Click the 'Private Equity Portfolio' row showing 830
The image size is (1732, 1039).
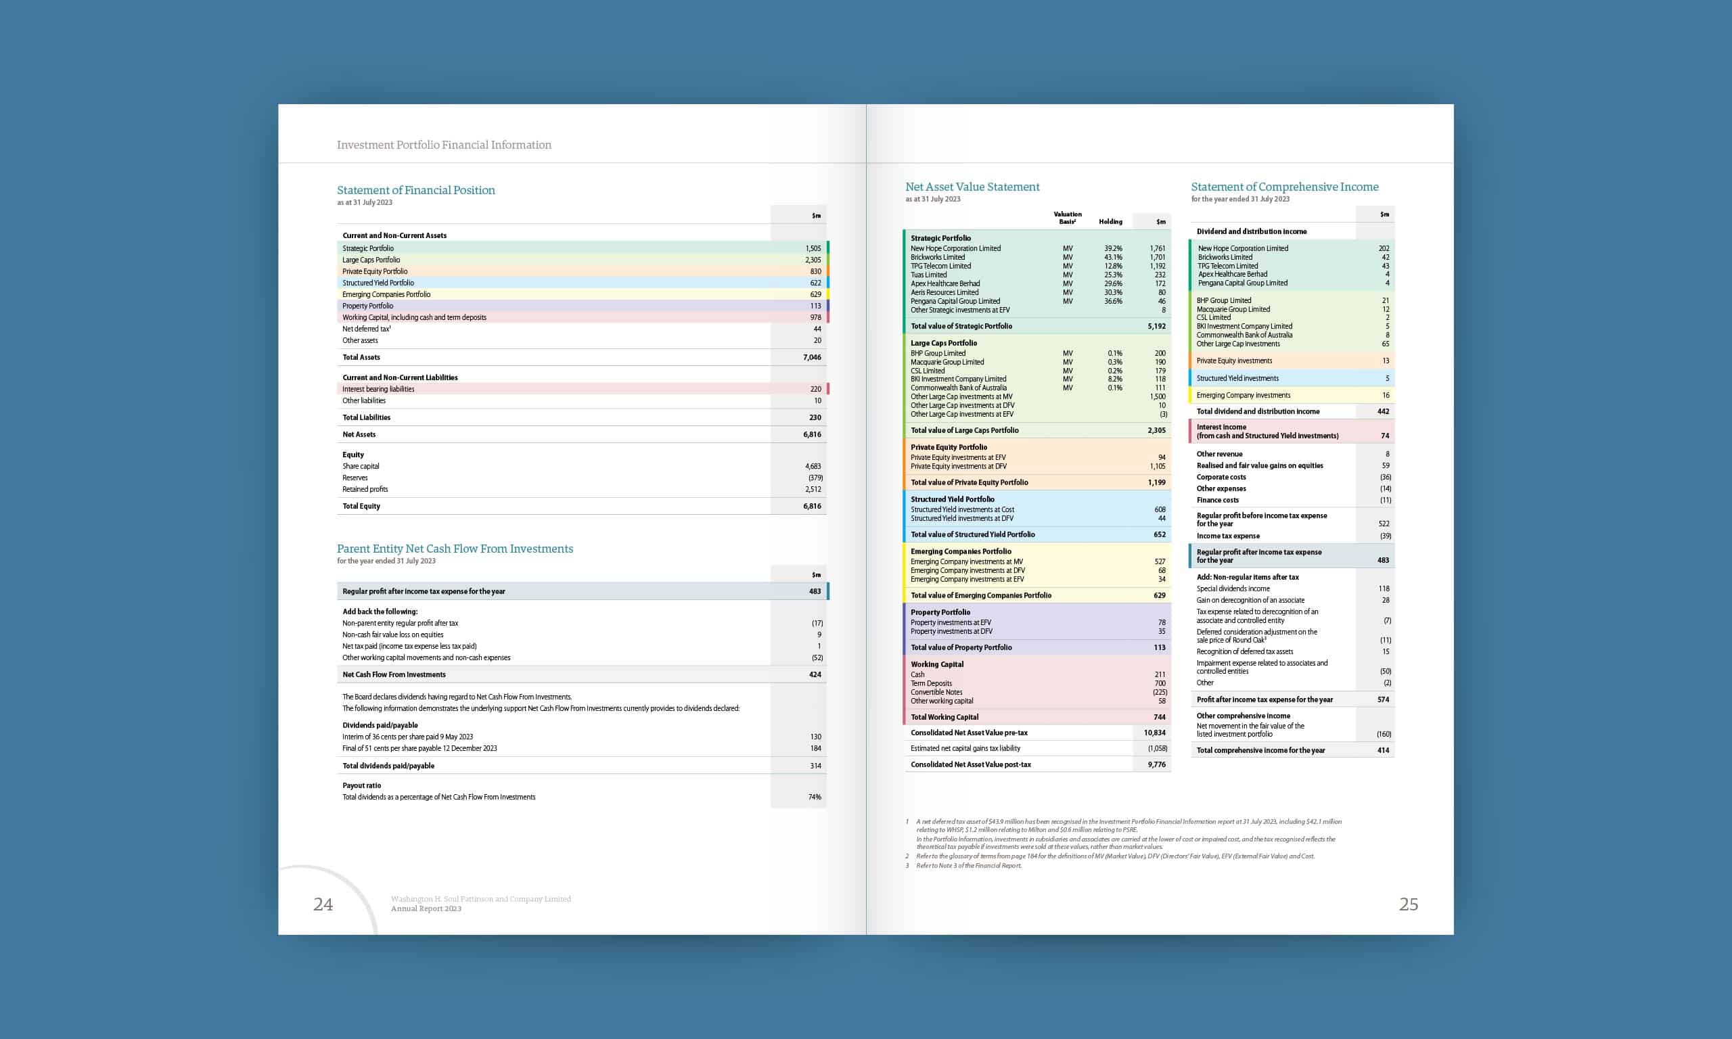(583, 271)
